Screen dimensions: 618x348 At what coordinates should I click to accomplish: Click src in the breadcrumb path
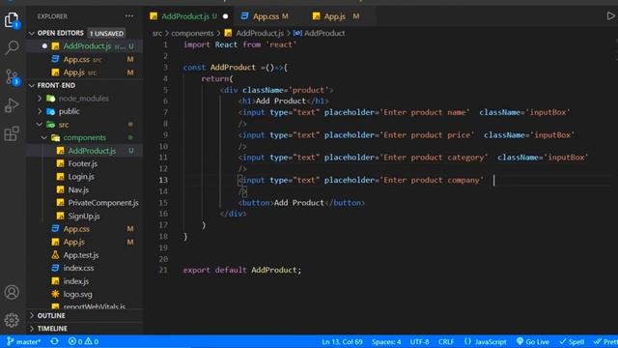pos(156,33)
